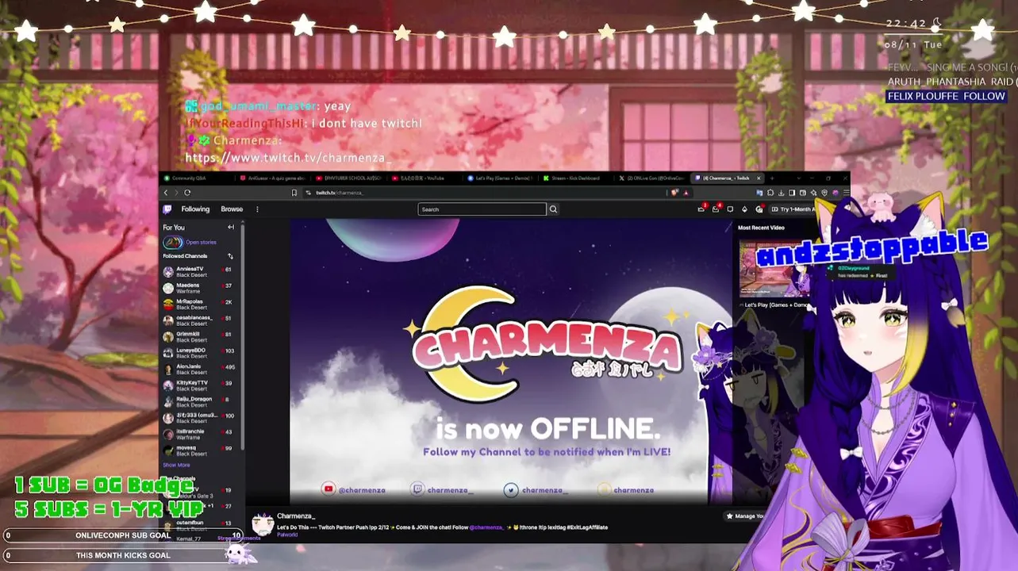This screenshot has width=1018, height=571.
Task: Click the Twitch icon on the offline banner
Action: pyautogui.click(x=418, y=490)
